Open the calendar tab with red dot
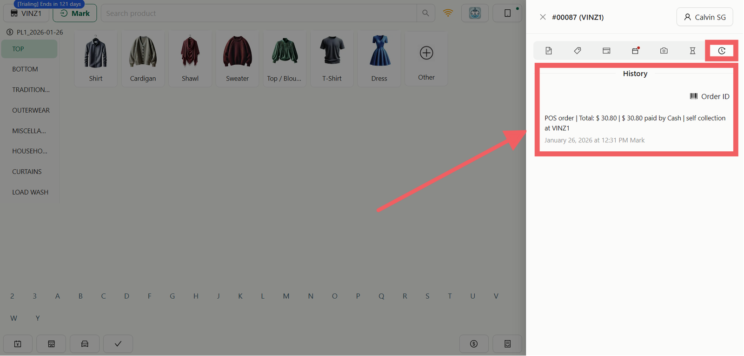744x356 pixels. (x=635, y=51)
